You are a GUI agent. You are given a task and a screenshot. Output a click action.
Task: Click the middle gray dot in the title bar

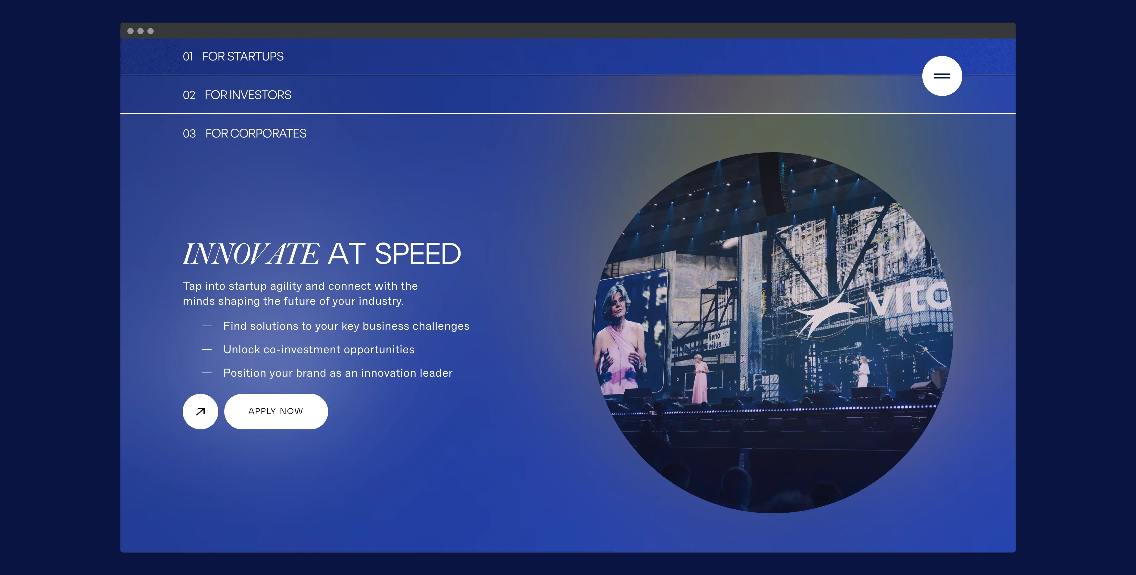(140, 31)
